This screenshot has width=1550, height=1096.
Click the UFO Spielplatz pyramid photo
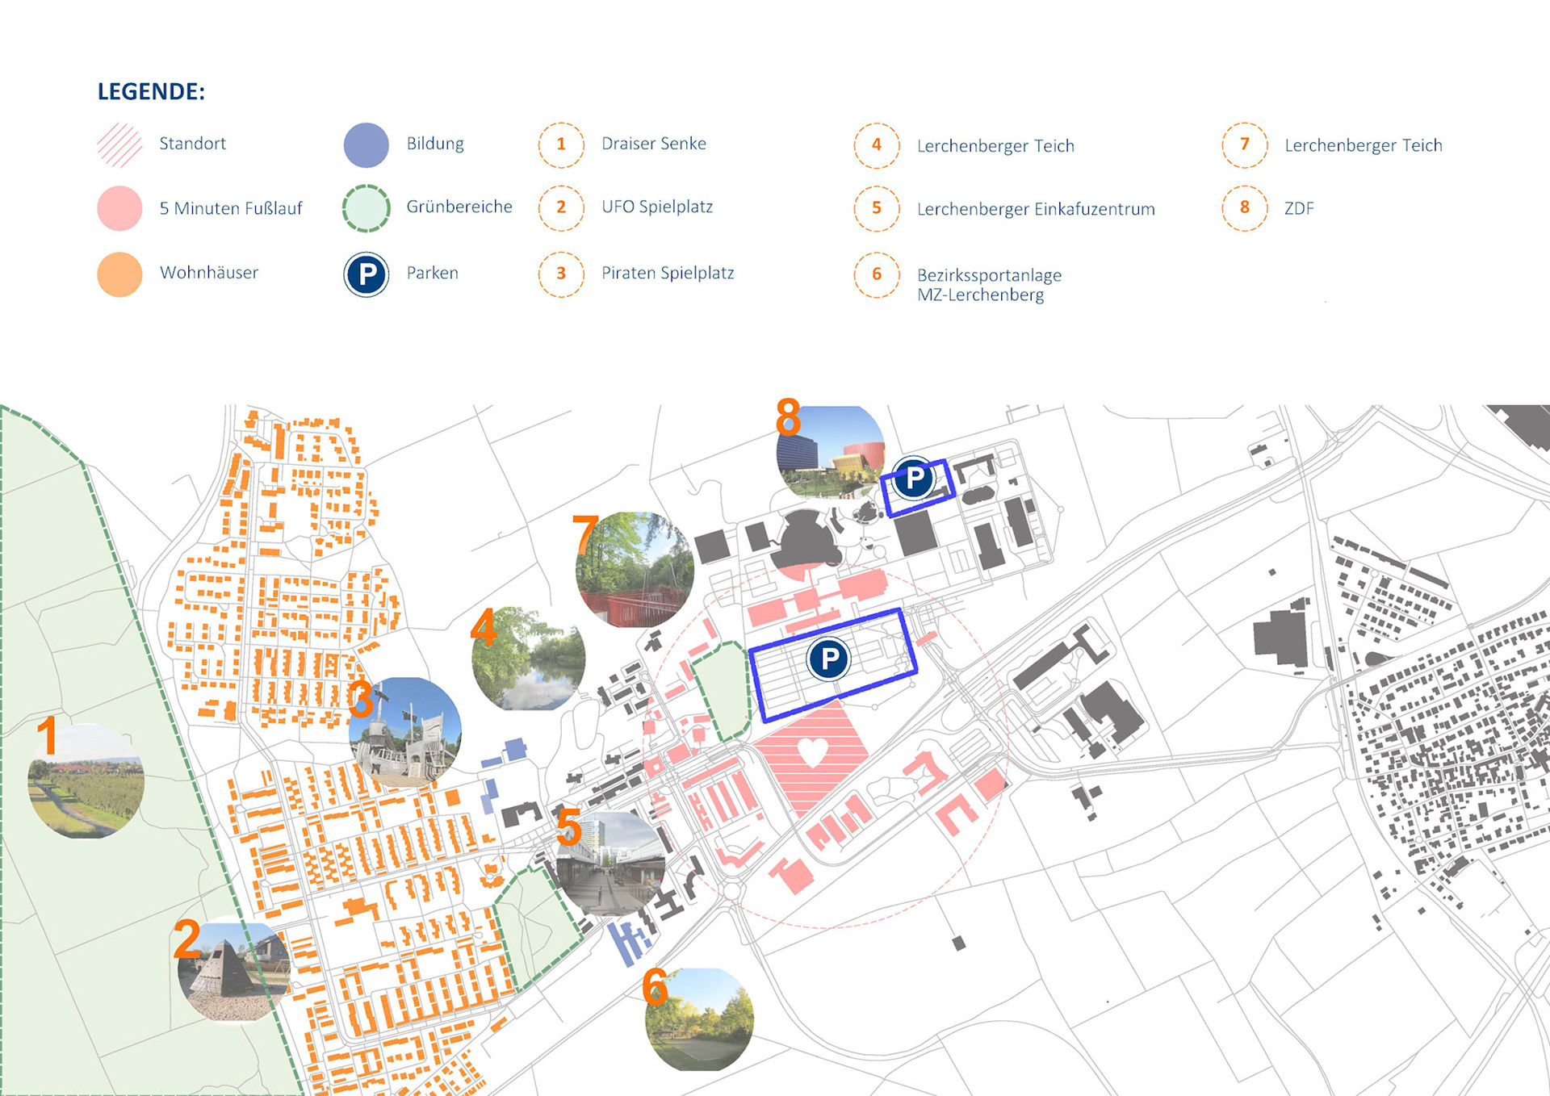(234, 971)
